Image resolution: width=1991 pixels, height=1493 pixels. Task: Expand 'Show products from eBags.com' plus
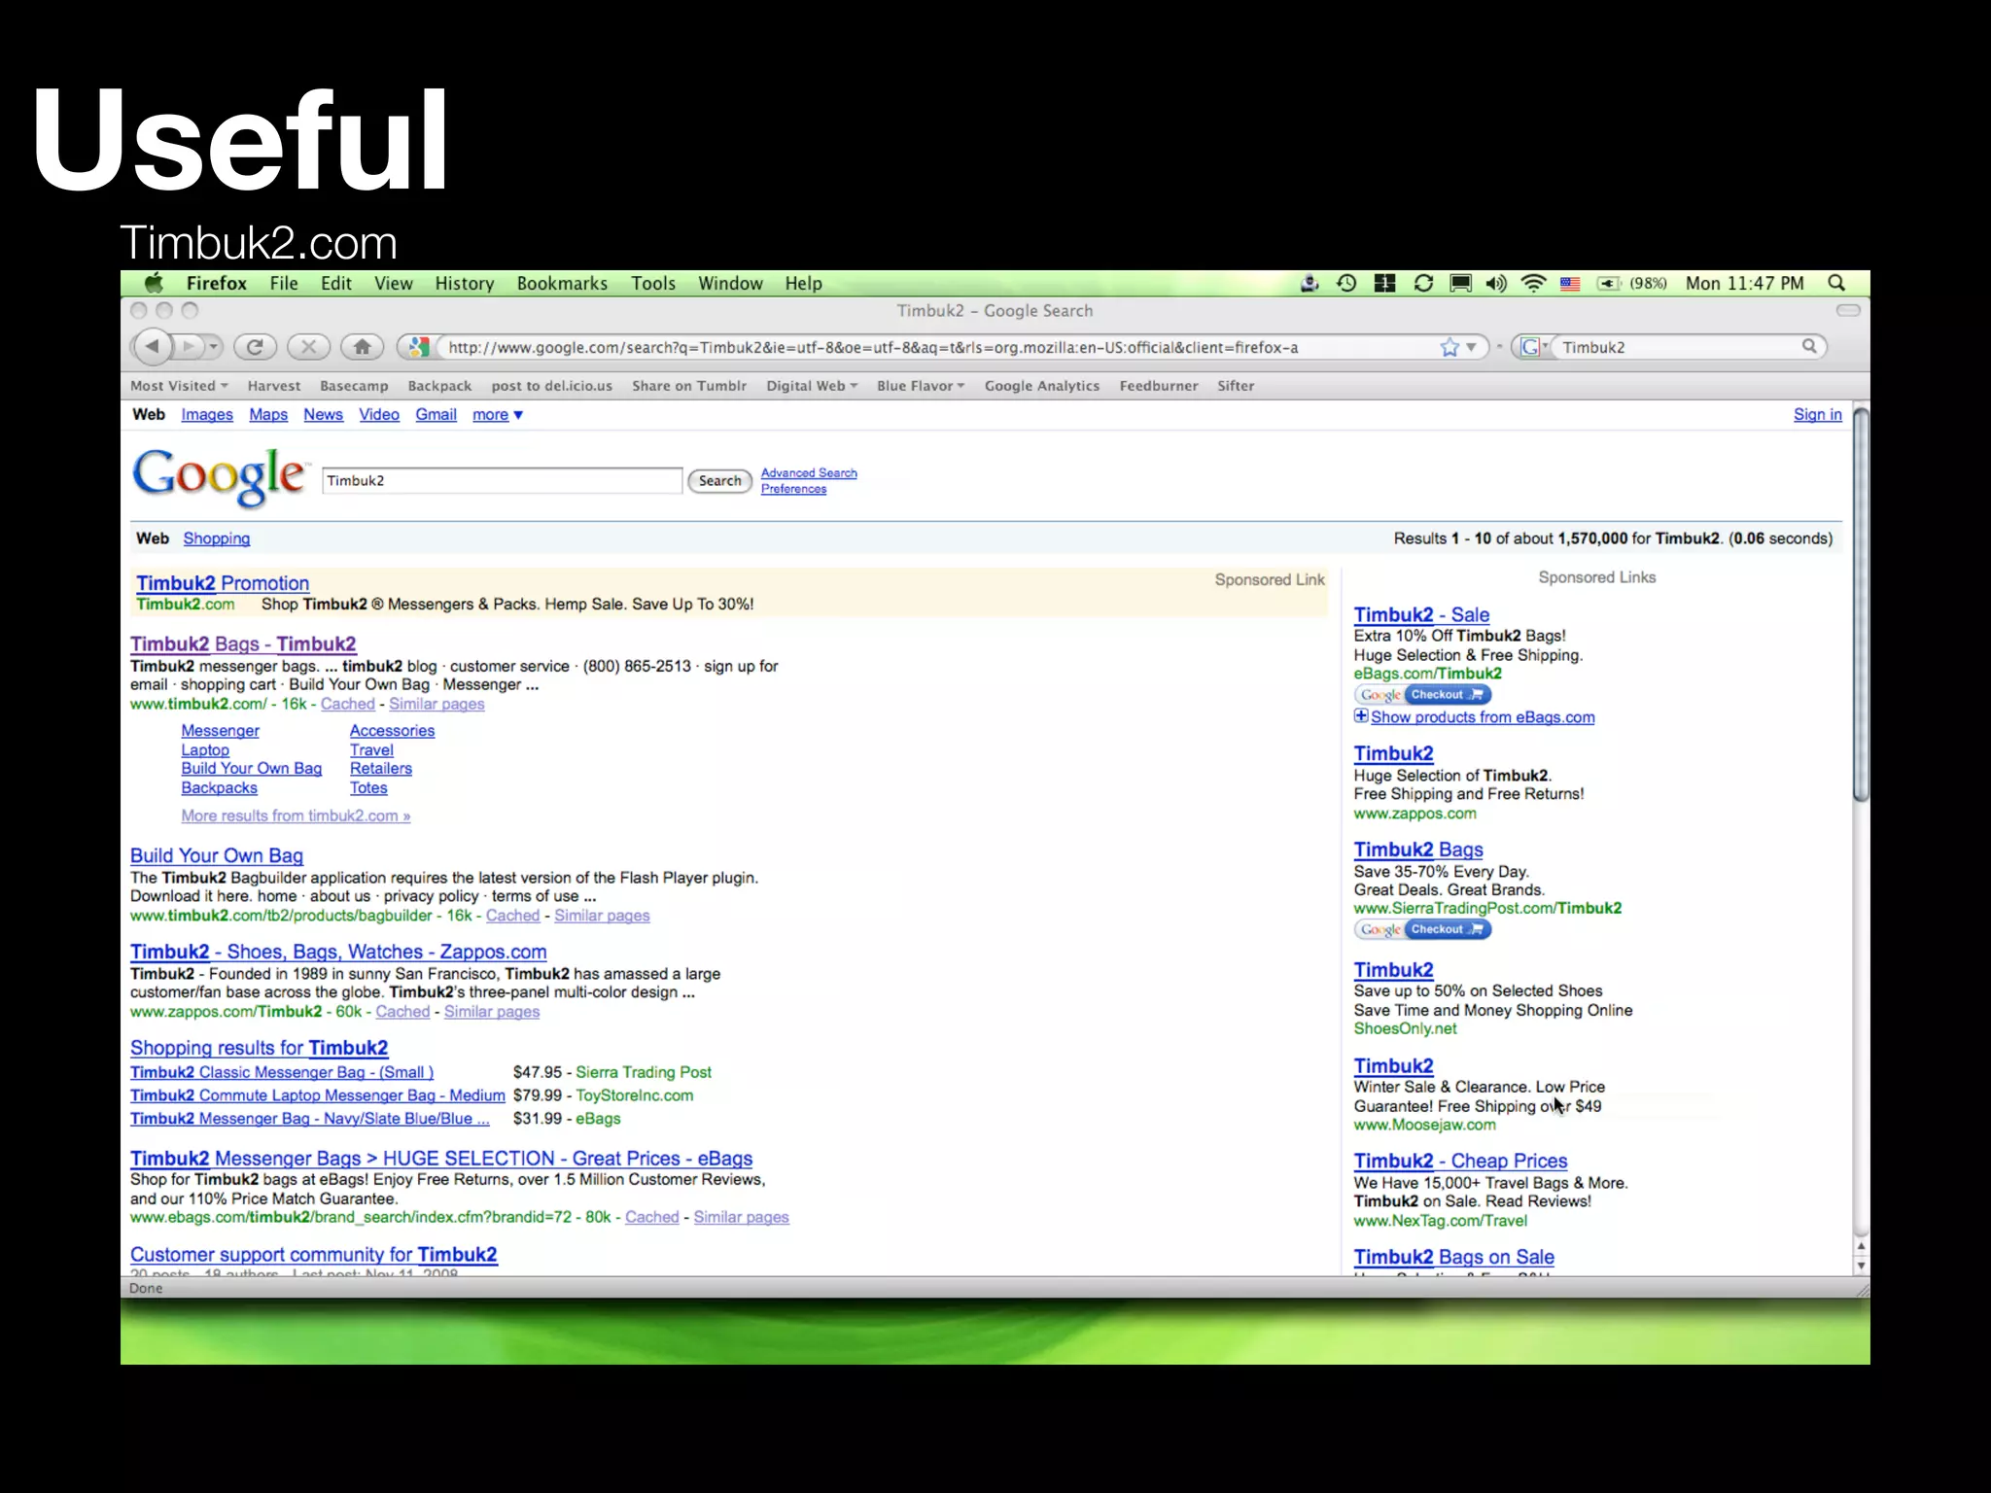tap(1361, 716)
